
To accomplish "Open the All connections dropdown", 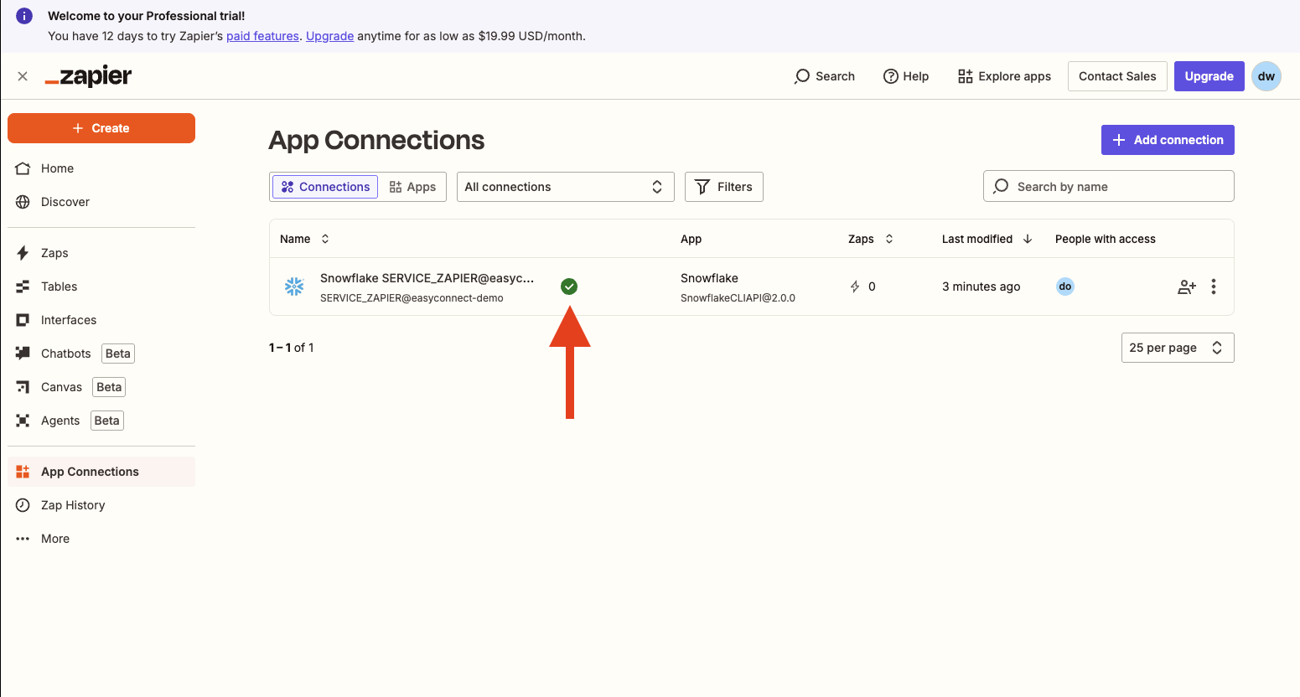I will pyautogui.click(x=566, y=187).
